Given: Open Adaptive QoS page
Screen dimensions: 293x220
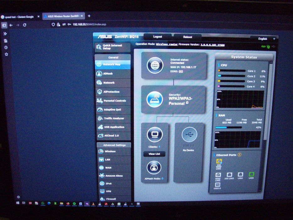Looking at the screenshot, I should (114, 109).
